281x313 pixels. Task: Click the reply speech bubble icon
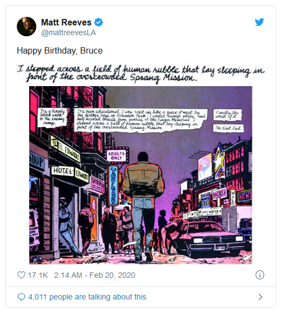point(21,297)
